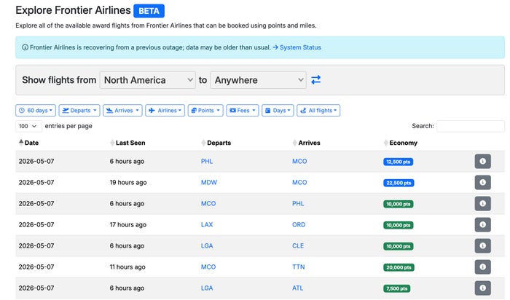Select the '19 hours ago' last seen cell
This screenshot has height=300, width=510.
click(128, 183)
